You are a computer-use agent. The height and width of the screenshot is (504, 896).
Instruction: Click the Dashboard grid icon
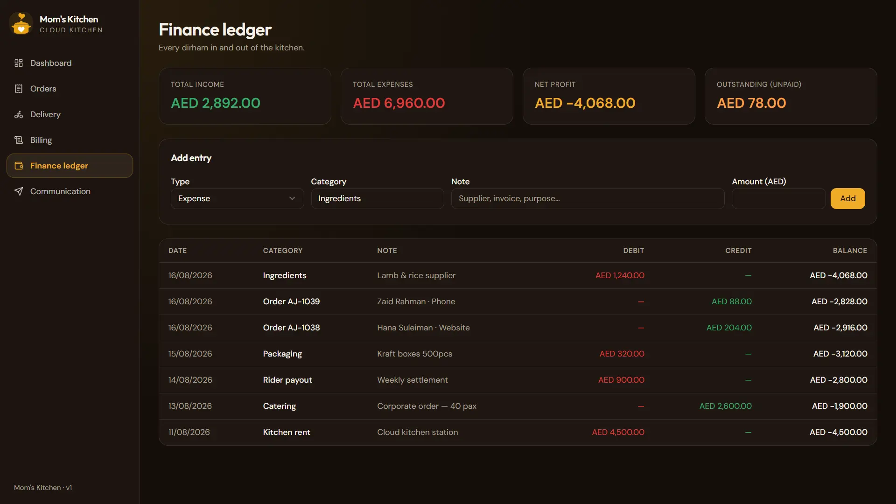tap(19, 63)
